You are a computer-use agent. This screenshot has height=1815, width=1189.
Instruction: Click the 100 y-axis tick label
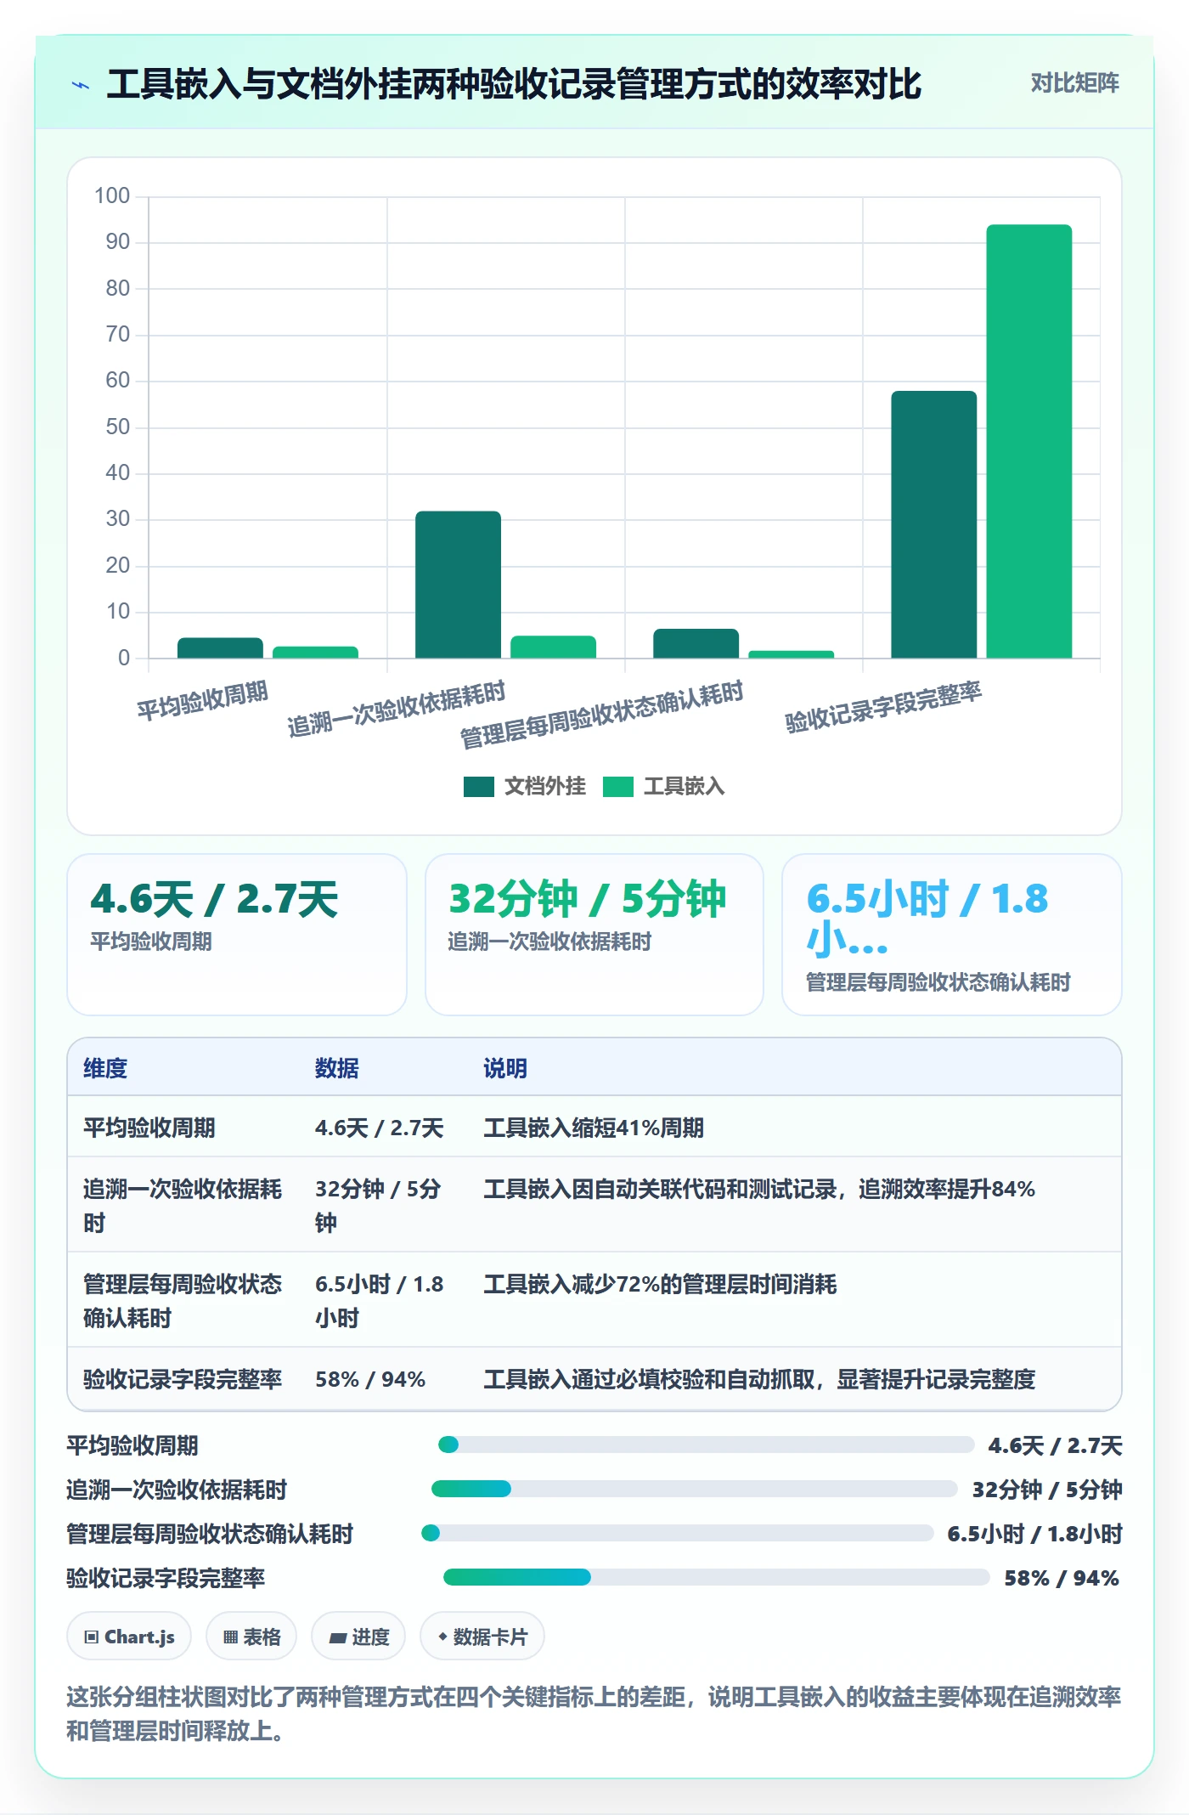click(112, 196)
